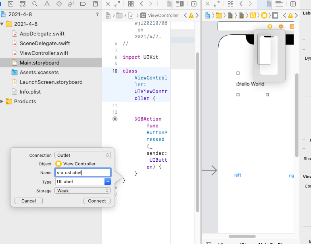Click the ViewController class in jump bar
Screen dimensions: 311x244
coord(160,15)
